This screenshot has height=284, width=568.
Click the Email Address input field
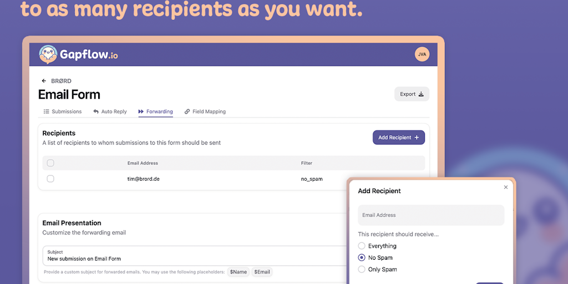[431, 215]
